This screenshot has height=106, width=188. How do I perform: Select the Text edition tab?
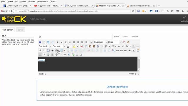coord(8,30)
